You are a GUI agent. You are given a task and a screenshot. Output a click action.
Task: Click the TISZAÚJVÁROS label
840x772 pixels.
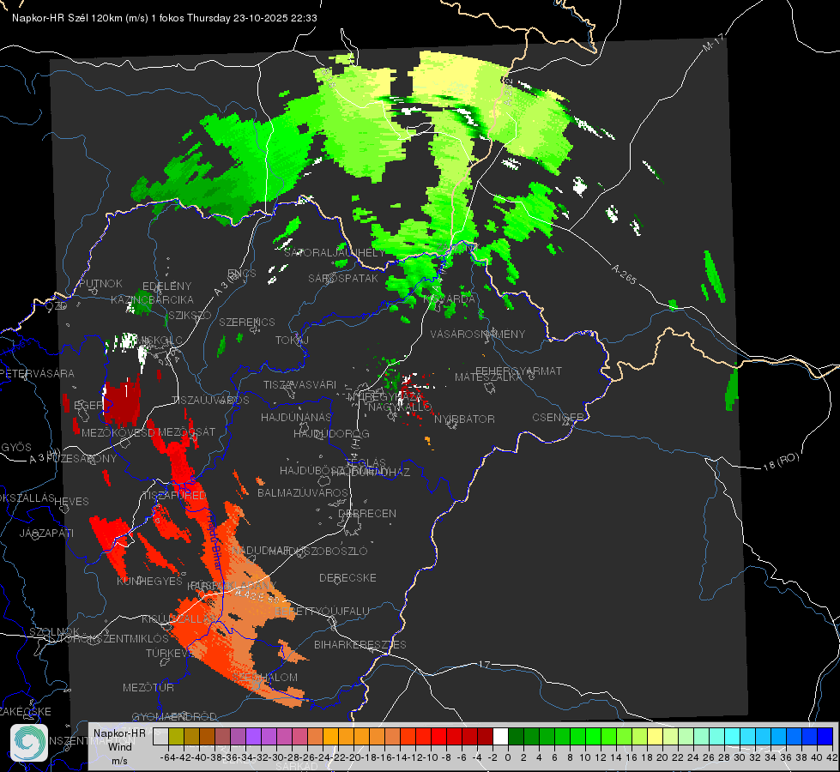coord(210,401)
